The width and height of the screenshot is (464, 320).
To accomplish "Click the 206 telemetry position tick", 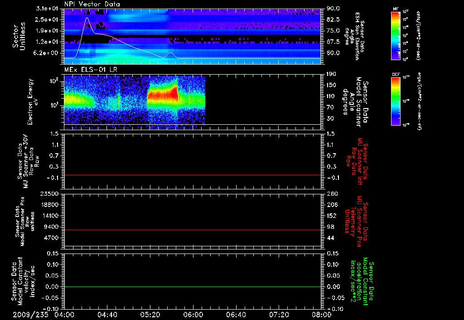I will pyautogui.click(x=332, y=205).
